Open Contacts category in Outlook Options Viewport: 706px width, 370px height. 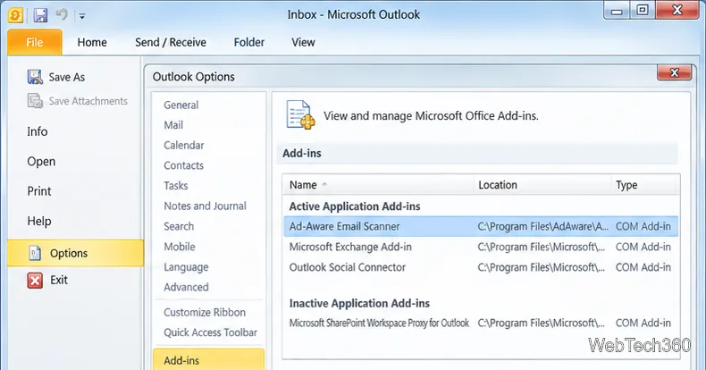pos(184,165)
